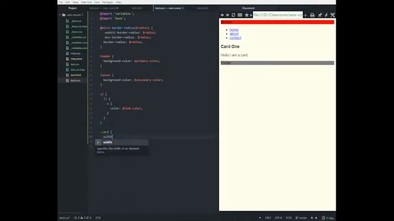Viewport: 394px width, 221px height.
Task: Follow the about link in the preview
Action: click(234, 34)
